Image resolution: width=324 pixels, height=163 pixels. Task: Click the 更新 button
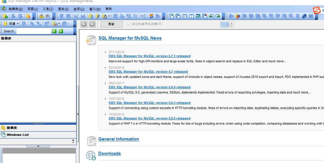point(111,24)
